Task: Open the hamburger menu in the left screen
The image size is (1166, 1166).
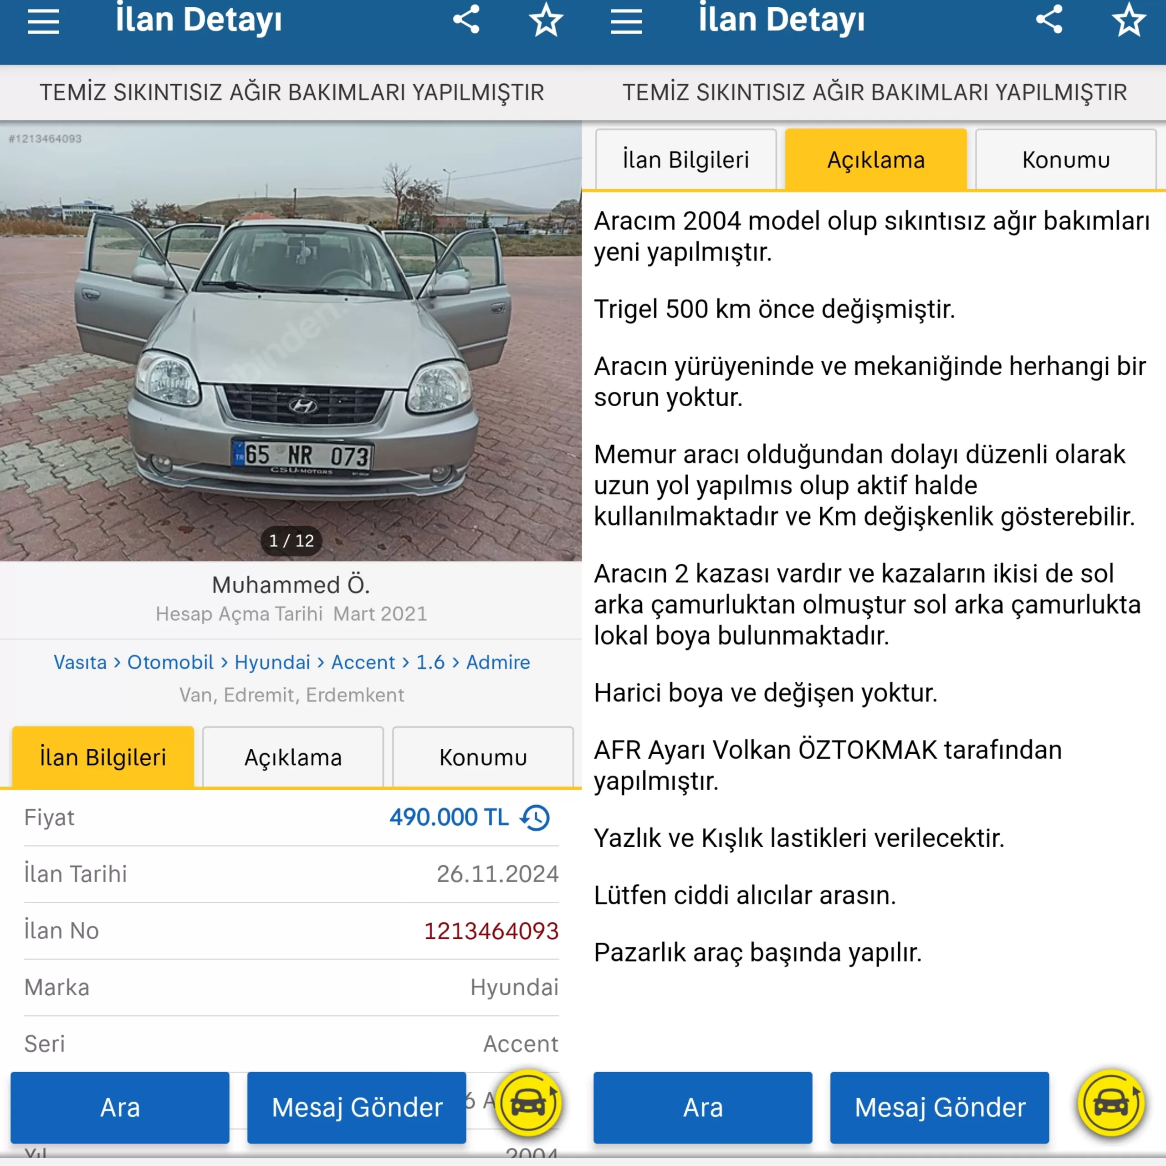Action: pyautogui.click(x=43, y=22)
